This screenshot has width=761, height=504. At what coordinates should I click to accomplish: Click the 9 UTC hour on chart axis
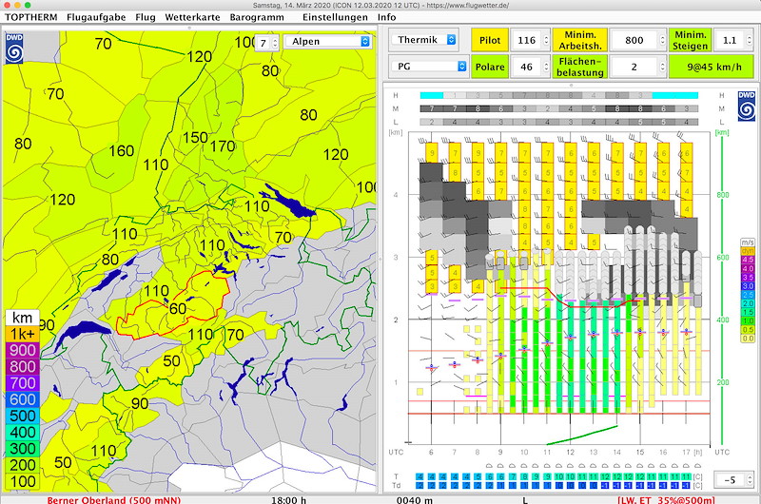(500, 452)
